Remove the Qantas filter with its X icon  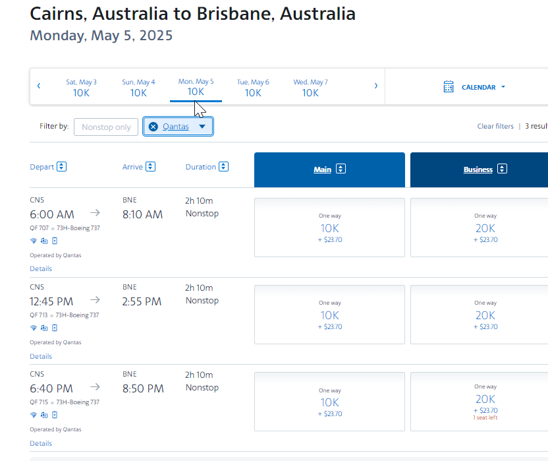click(153, 127)
